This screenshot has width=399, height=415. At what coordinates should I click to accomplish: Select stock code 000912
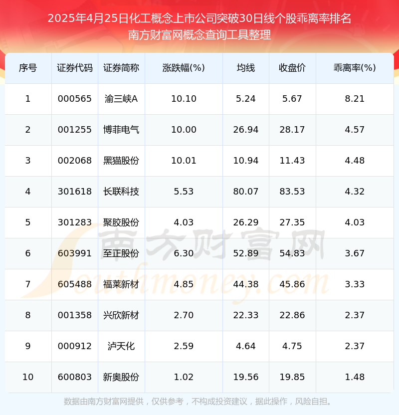75,347
